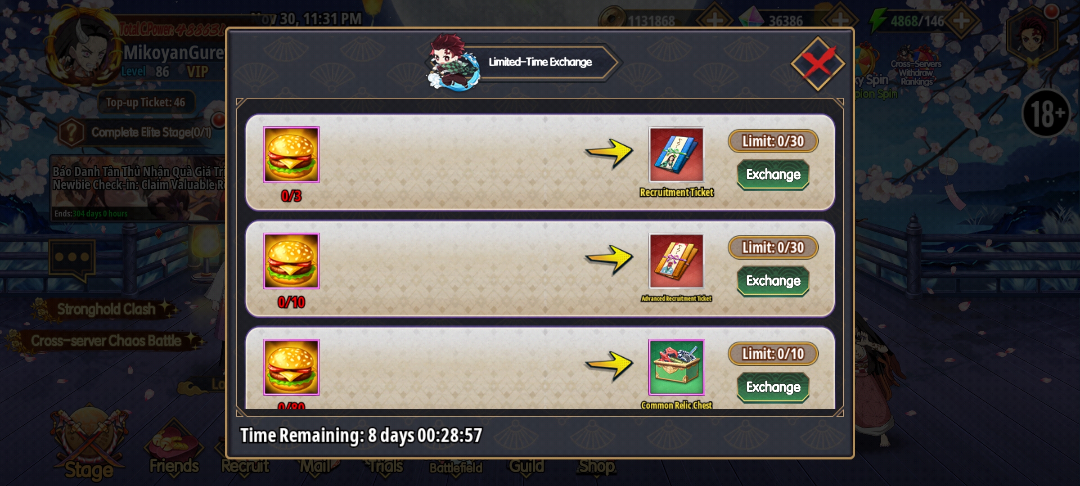The height and width of the screenshot is (486, 1080).
Task: Tap the Common Relic Chest icon
Action: tap(676, 367)
